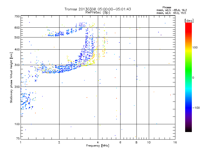Click the colorbar tick label "0"
The height and width of the screenshot is (155, 206).
(x=193, y=78)
